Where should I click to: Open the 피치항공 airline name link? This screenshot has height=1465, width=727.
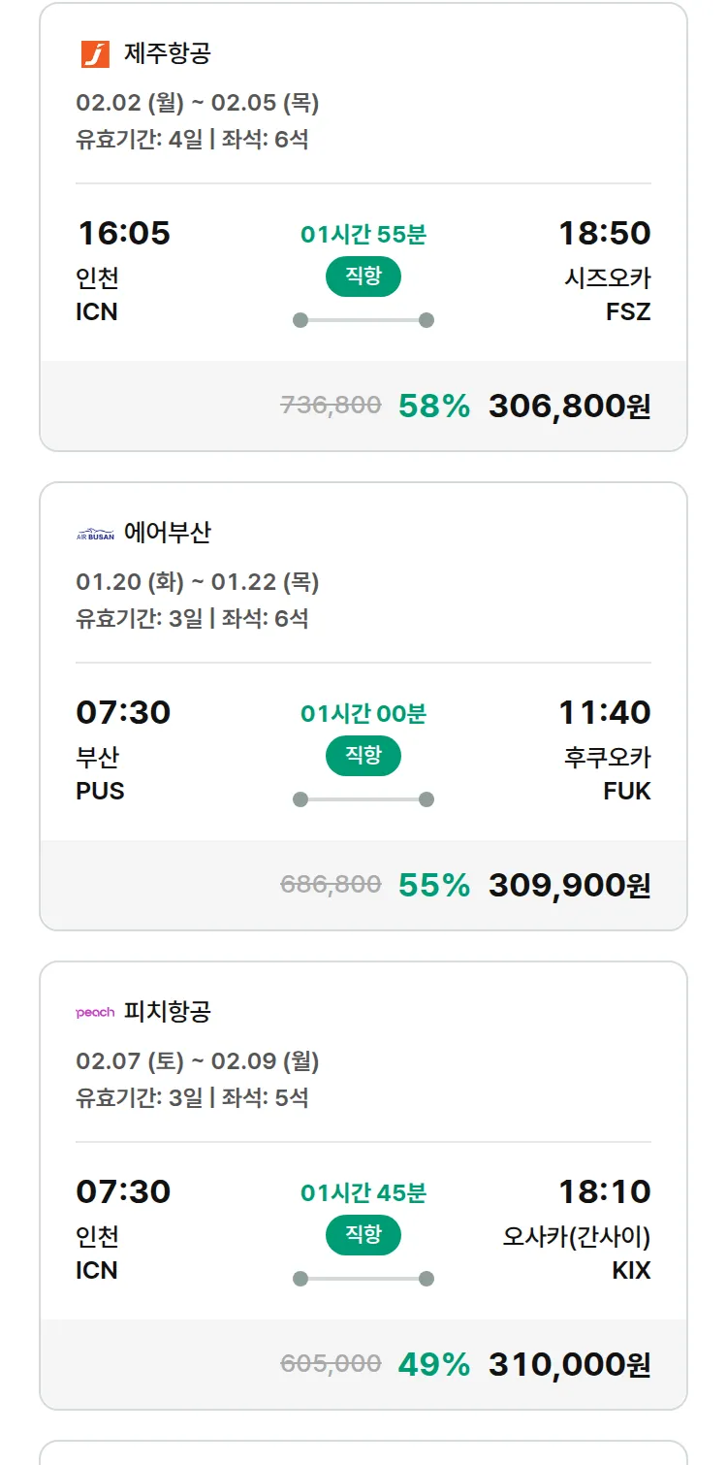coord(167,1012)
